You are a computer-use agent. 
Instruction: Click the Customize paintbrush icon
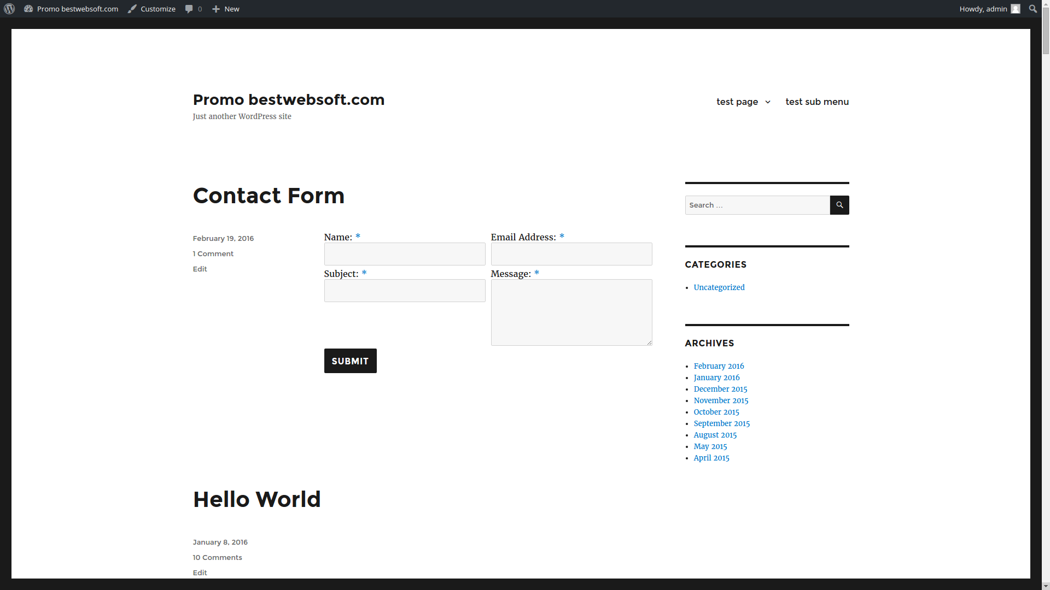tap(131, 9)
